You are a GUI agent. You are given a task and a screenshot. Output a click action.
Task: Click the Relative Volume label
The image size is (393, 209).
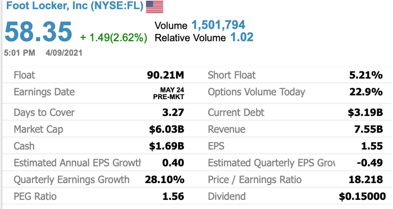point(190,38)
